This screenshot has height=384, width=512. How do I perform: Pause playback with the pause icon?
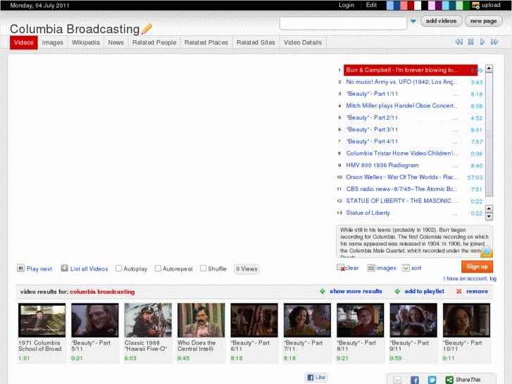coord(472,42)
